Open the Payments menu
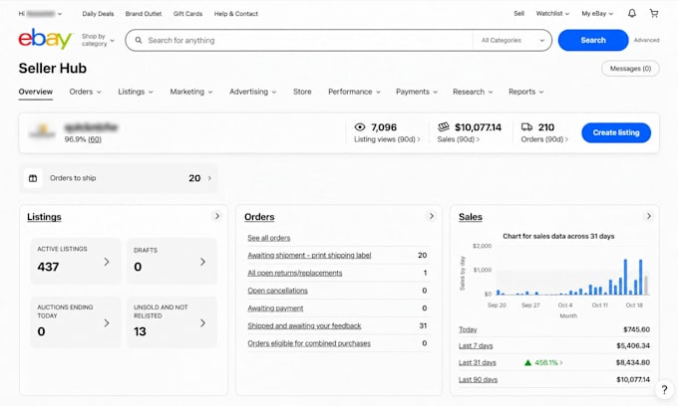Image resolution: width=678 pixels, height=406 pixels. tap(417, 92)
